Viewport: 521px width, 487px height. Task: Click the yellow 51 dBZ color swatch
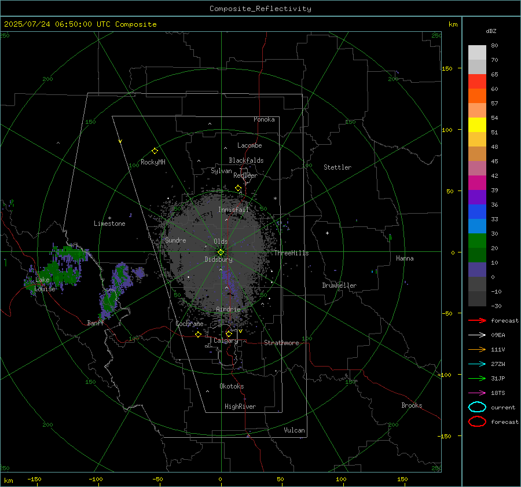click(477, 125)
